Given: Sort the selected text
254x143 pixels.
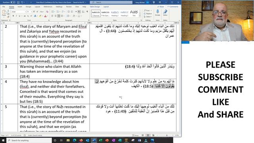Looking at the screenshot, I should tap(83, 12).
